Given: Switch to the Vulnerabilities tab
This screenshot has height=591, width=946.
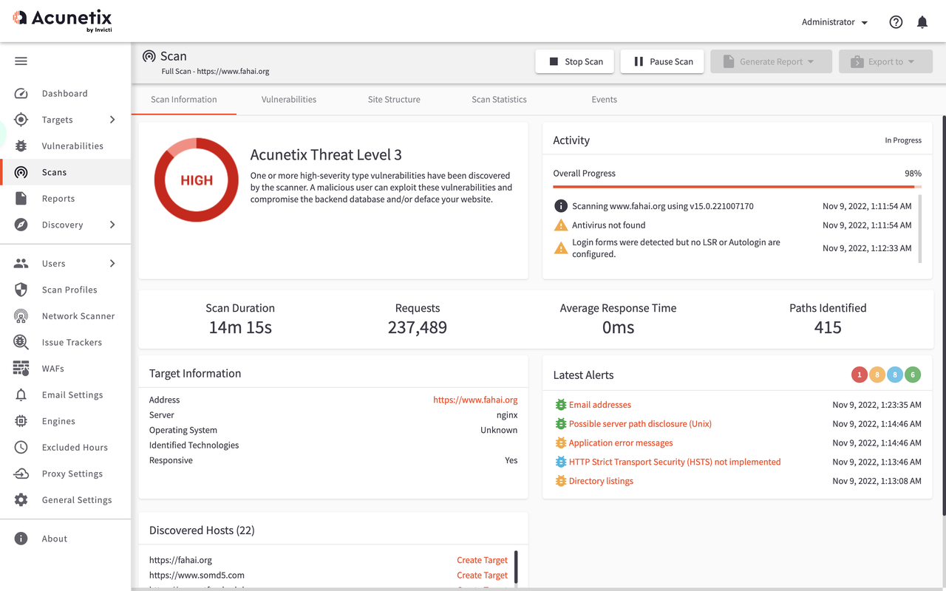Looking at the screenshot, I should 289,100.
